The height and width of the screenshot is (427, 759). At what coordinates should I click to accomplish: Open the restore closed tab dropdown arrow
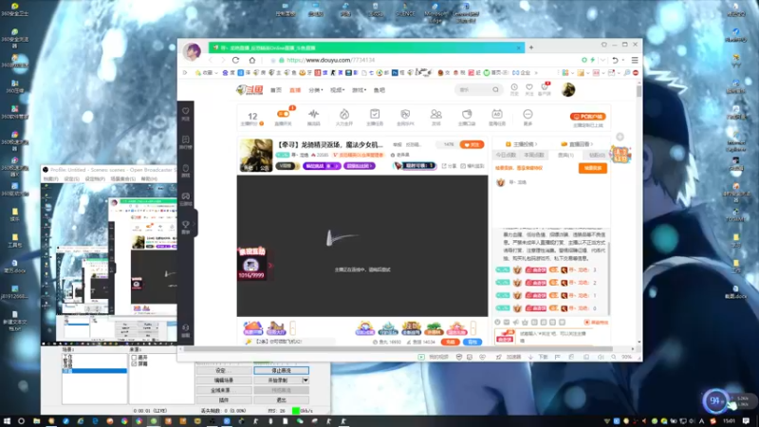click(623, 60)
